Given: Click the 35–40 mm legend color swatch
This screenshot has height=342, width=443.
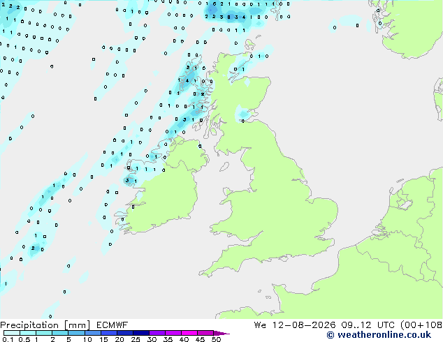Looking at the screenshot, I should (x=173, y=333).
